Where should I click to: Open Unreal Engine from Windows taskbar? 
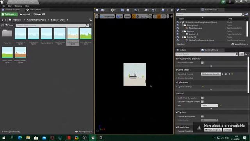[93, 137]
